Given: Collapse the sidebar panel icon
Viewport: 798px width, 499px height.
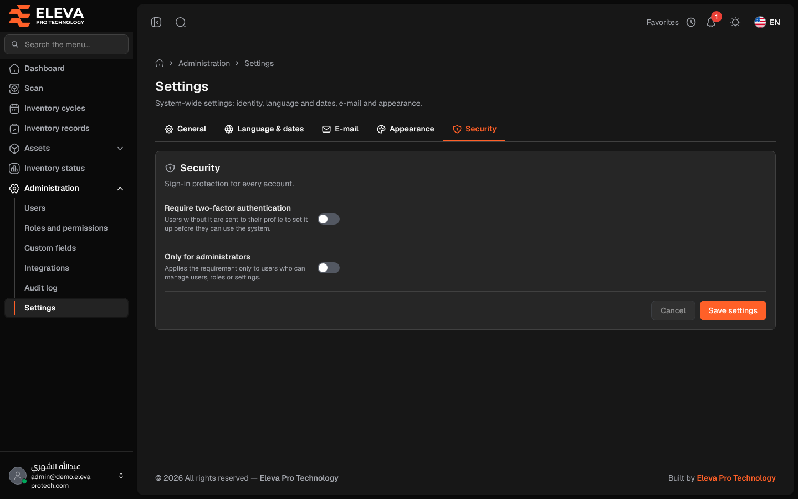Looking at the screenshot, I should click(x=156, y=22).
